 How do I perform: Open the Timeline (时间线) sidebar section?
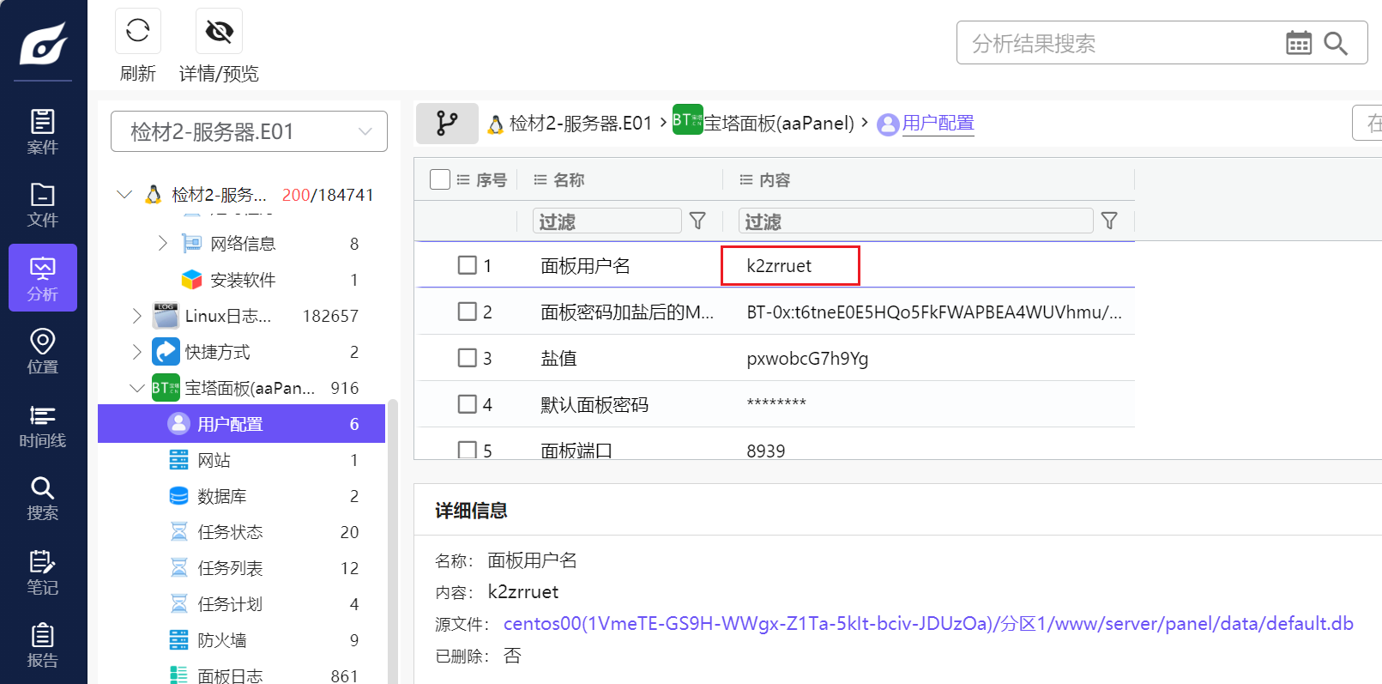pos(42,426)
